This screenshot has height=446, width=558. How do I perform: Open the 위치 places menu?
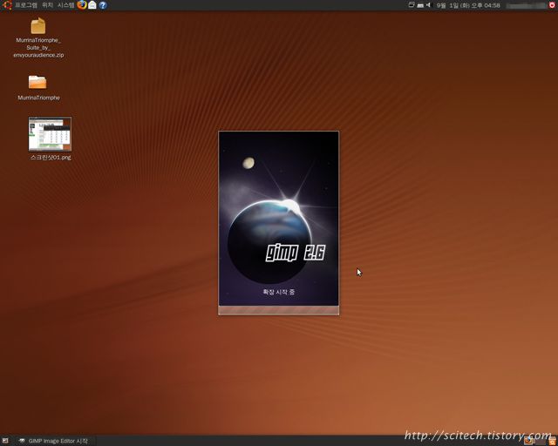47,5
